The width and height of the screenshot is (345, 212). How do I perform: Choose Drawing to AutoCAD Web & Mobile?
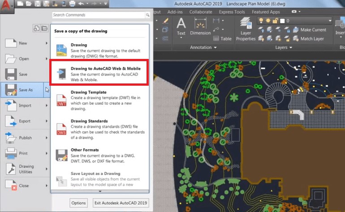(99, 72)
